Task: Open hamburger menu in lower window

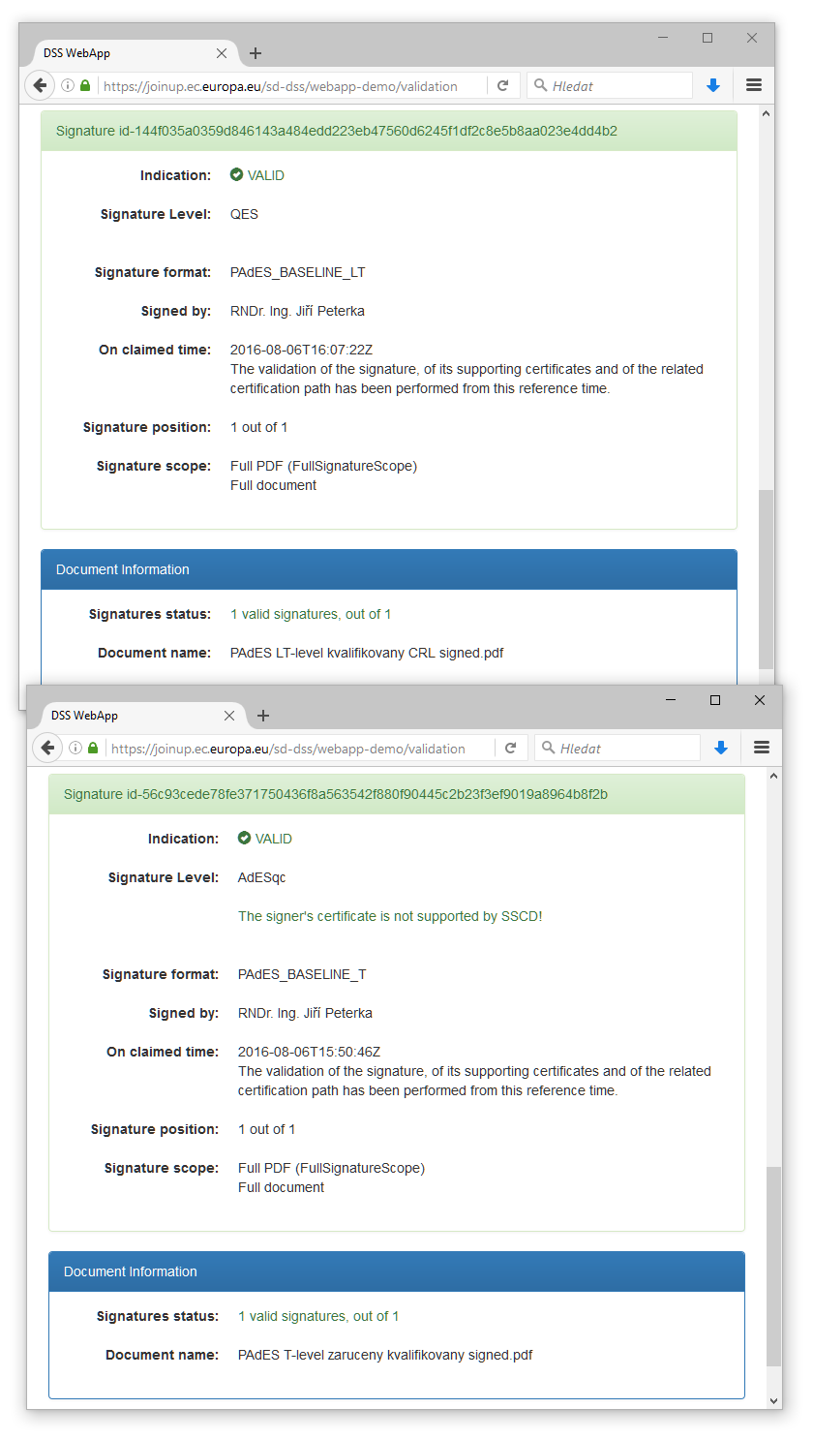Action: pyautogui.click(x=762, y=748)
